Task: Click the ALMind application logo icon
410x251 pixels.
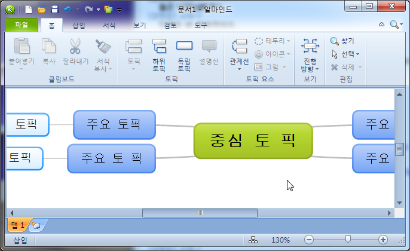Action: (x=10, y=10)
